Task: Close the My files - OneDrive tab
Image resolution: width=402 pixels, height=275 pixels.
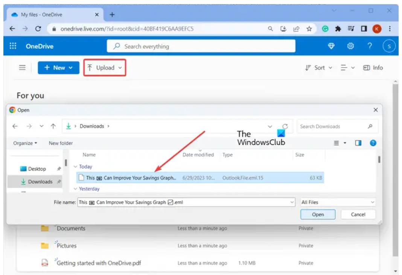Action: [x=97, y=15]
